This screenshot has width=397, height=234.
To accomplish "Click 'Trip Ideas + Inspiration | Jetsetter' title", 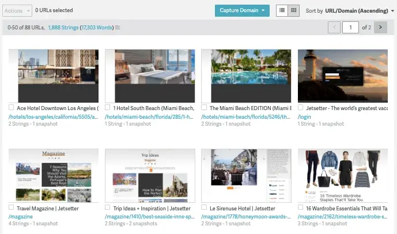I will click(152, 209).
